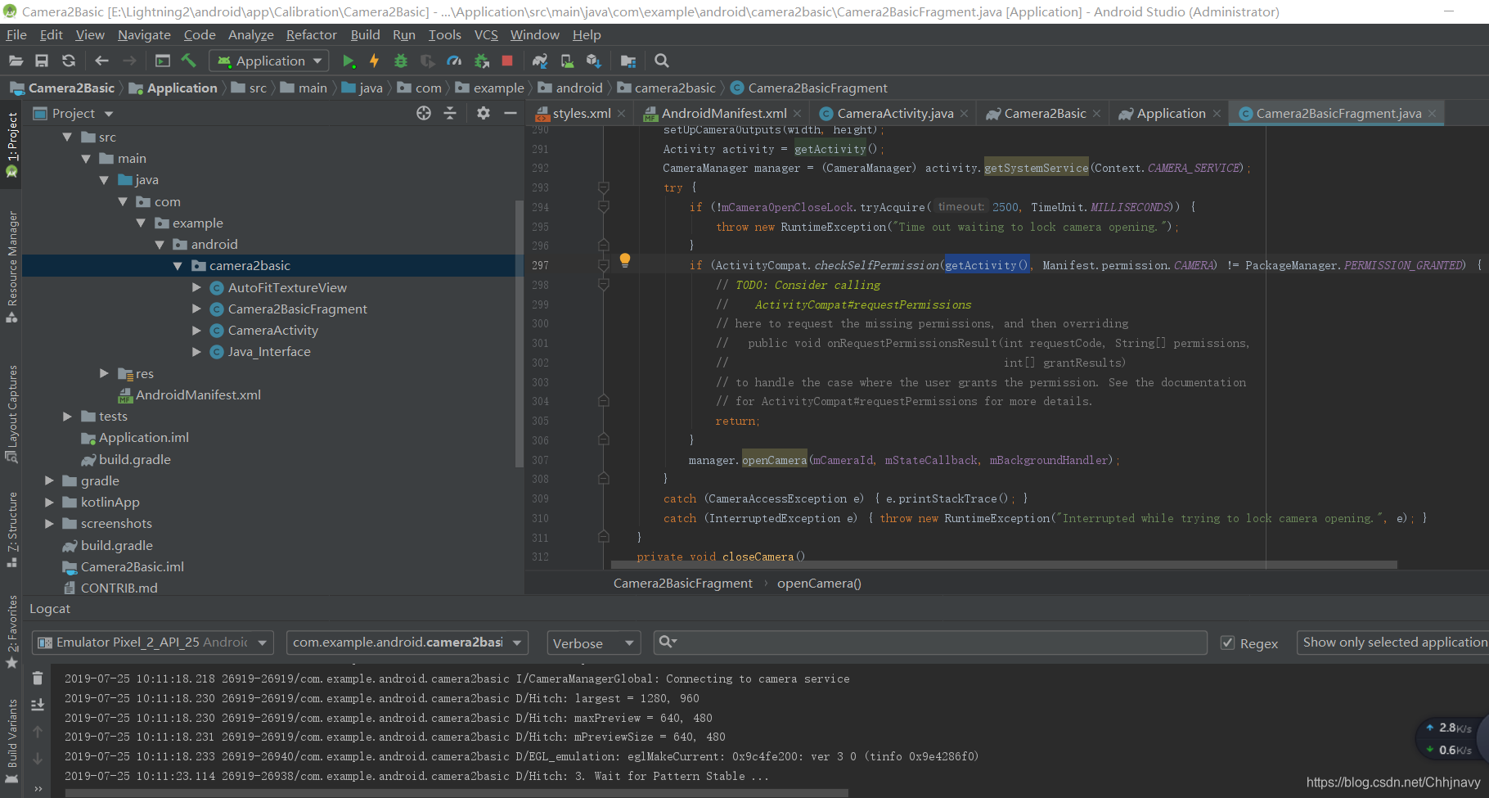This screenshot has height=798, width=1489.
Task: Click the locate target icon in Project panel
Action: point(424,113)
